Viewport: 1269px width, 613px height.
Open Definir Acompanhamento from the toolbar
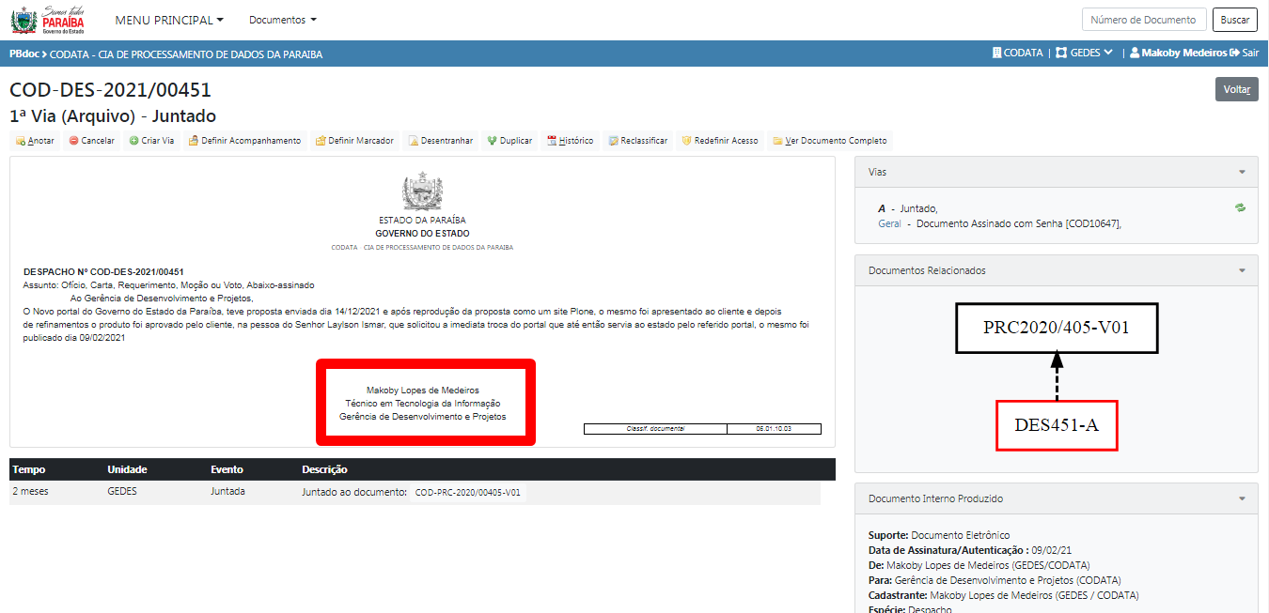pyautogui.click(x=194, y=141)
